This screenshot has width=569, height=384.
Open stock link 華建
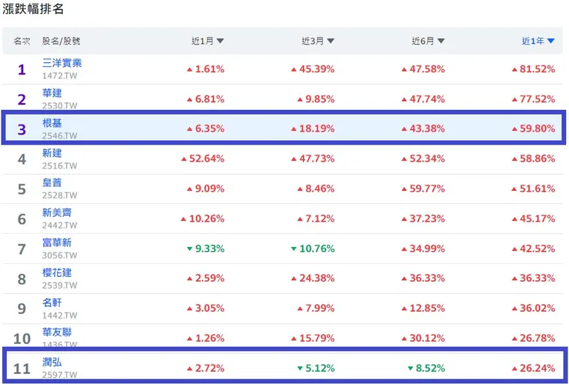coord(52,93)
